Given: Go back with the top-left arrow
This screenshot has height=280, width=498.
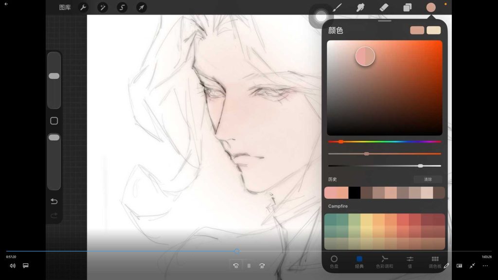Looking at the screenshot, I should pyautogui.click(x=6, y=4).
